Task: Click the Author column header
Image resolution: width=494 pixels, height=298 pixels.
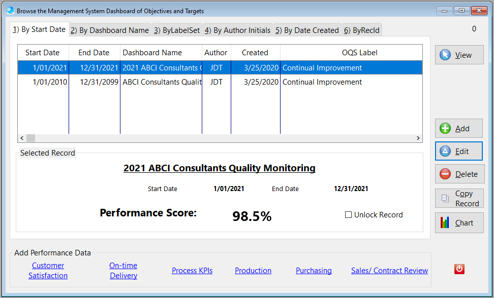Action: click(217, 52)
